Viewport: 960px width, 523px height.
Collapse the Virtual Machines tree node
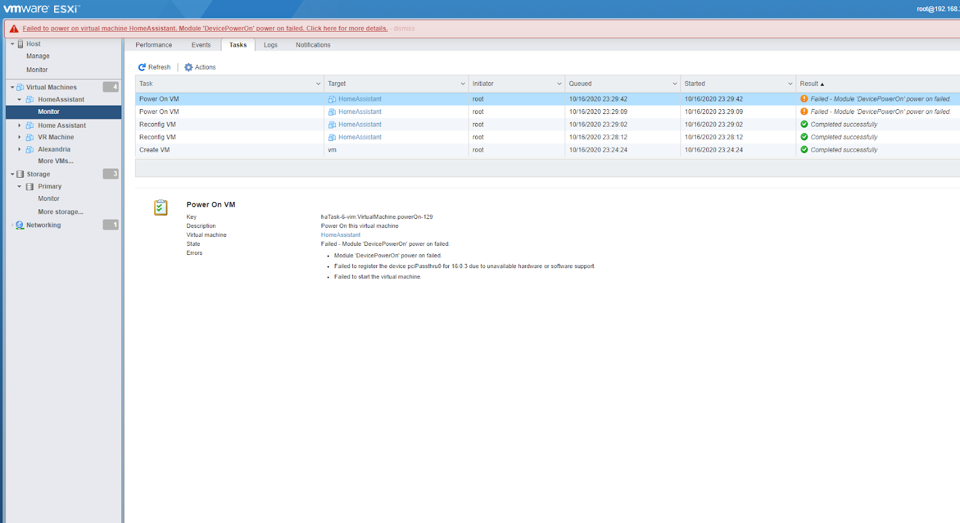[x=12, y=87]
